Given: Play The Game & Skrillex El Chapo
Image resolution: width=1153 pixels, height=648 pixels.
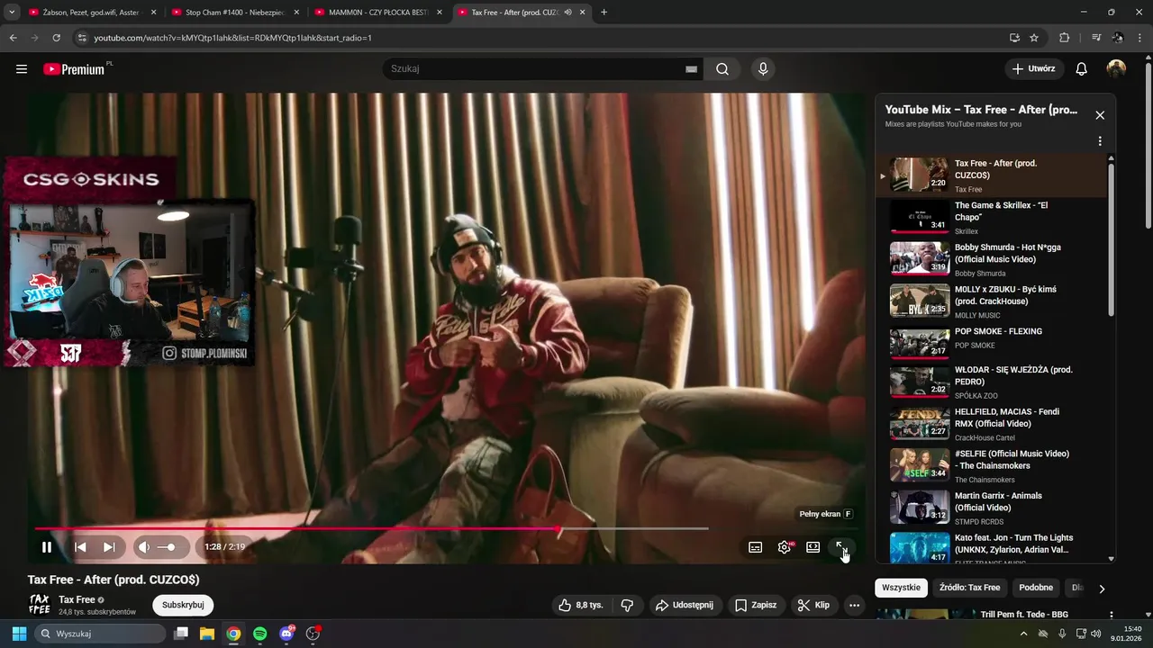Looking at the screenshot, I should click(x=991, y=218).
